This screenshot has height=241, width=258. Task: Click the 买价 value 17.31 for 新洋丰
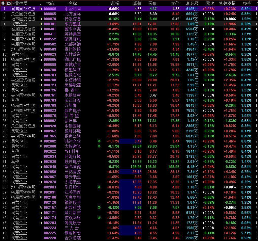click(152, 121)
